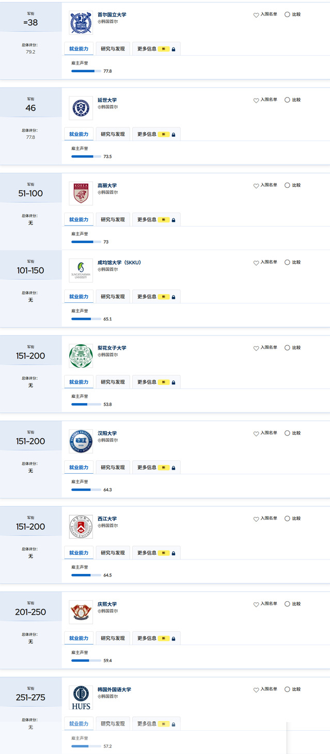Select the 比较 radio button for 首尔国立大学
The height and width of the screenshot is (754, 330).
(287, 14)
